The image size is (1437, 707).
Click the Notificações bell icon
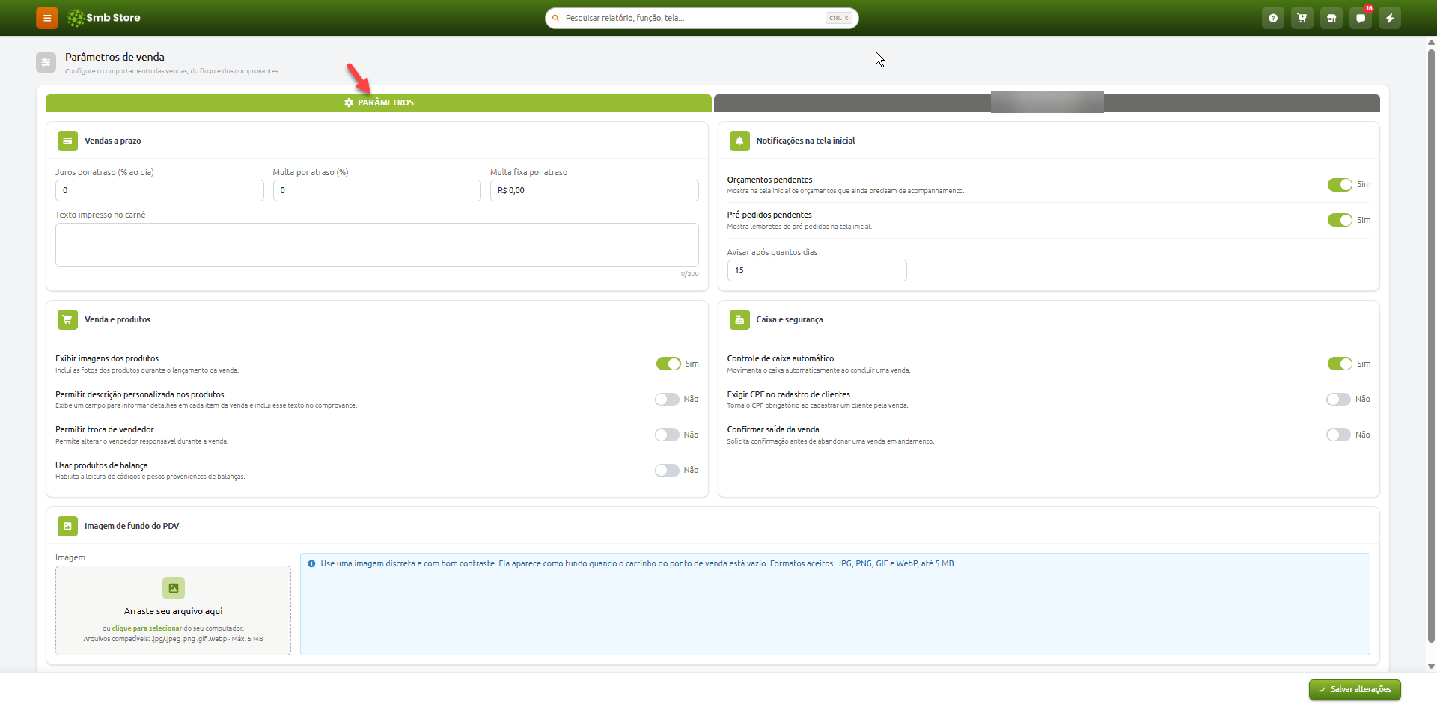[x=739, y=141]
